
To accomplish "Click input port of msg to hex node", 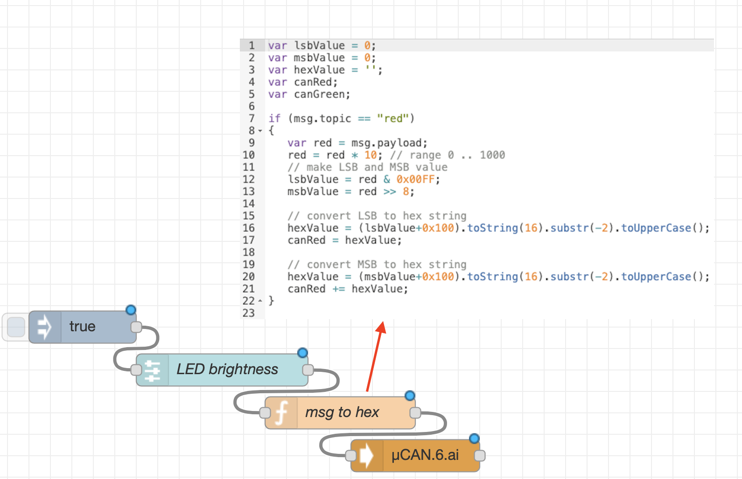I will (x=265, y=413).
